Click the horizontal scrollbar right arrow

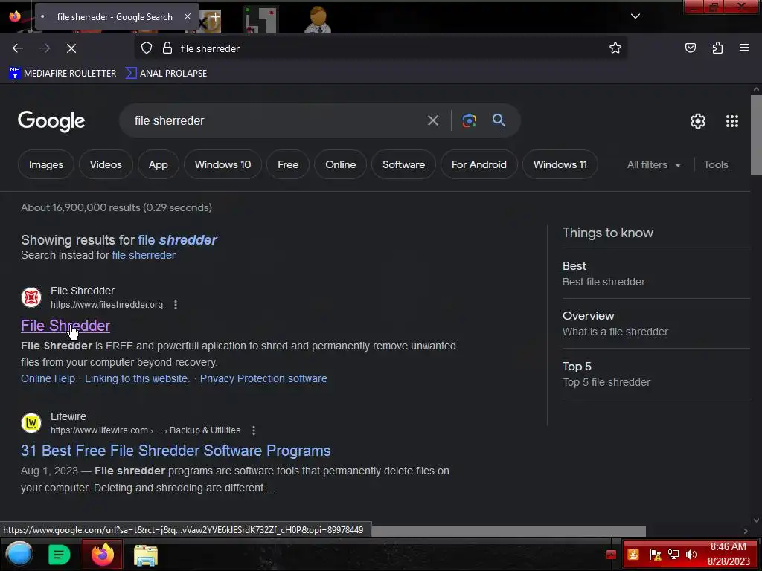(x=746, y=531)
